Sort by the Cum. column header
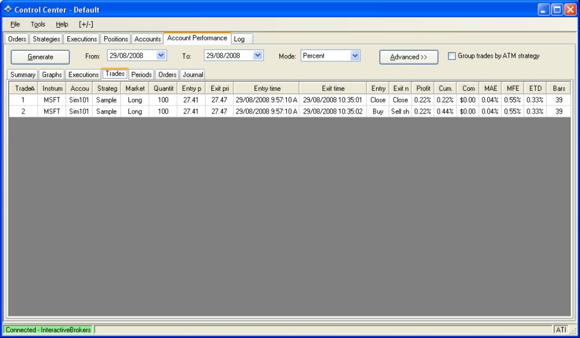The image size is (580, 338). [446, 89]
